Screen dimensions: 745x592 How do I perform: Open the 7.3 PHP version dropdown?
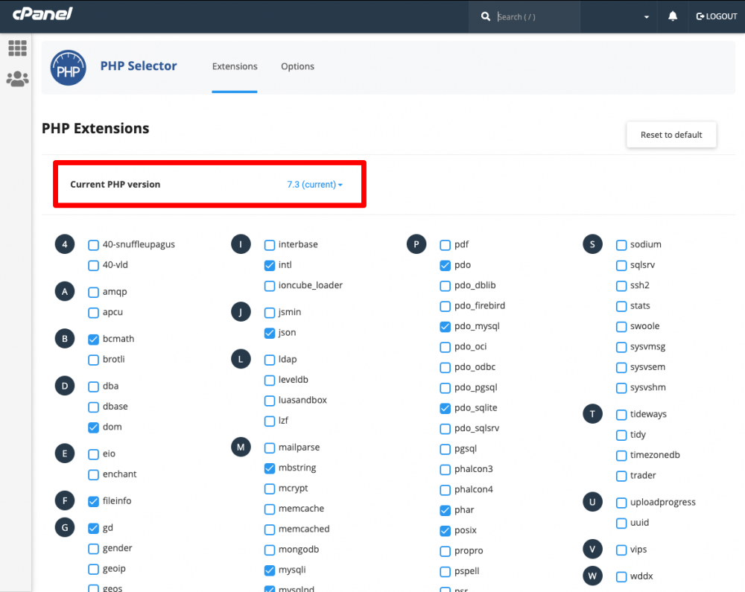(314, 185)
